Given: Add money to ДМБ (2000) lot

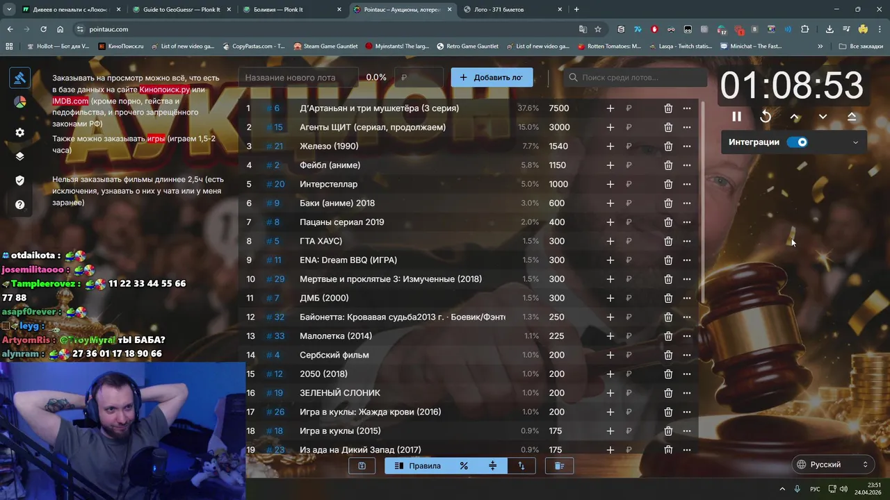Looking at the screenshot, I should click(x=610, y=298).
